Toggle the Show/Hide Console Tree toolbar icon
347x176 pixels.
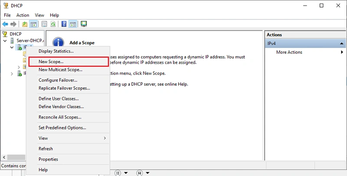click(x=33, y=24)
